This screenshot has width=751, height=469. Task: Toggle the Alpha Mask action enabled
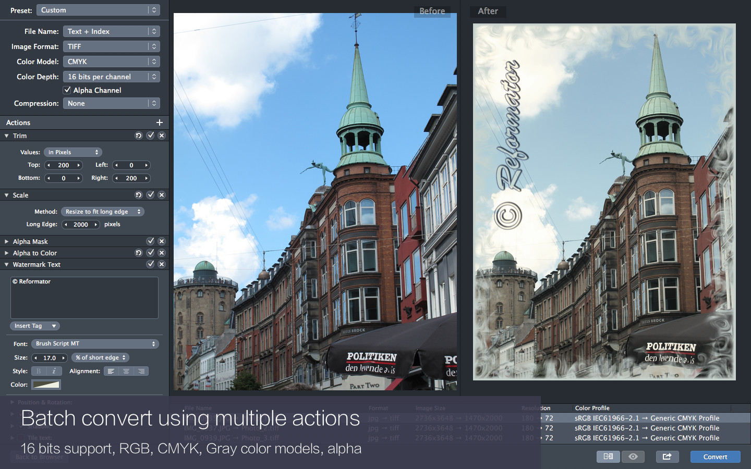click(x=150, y=241)
